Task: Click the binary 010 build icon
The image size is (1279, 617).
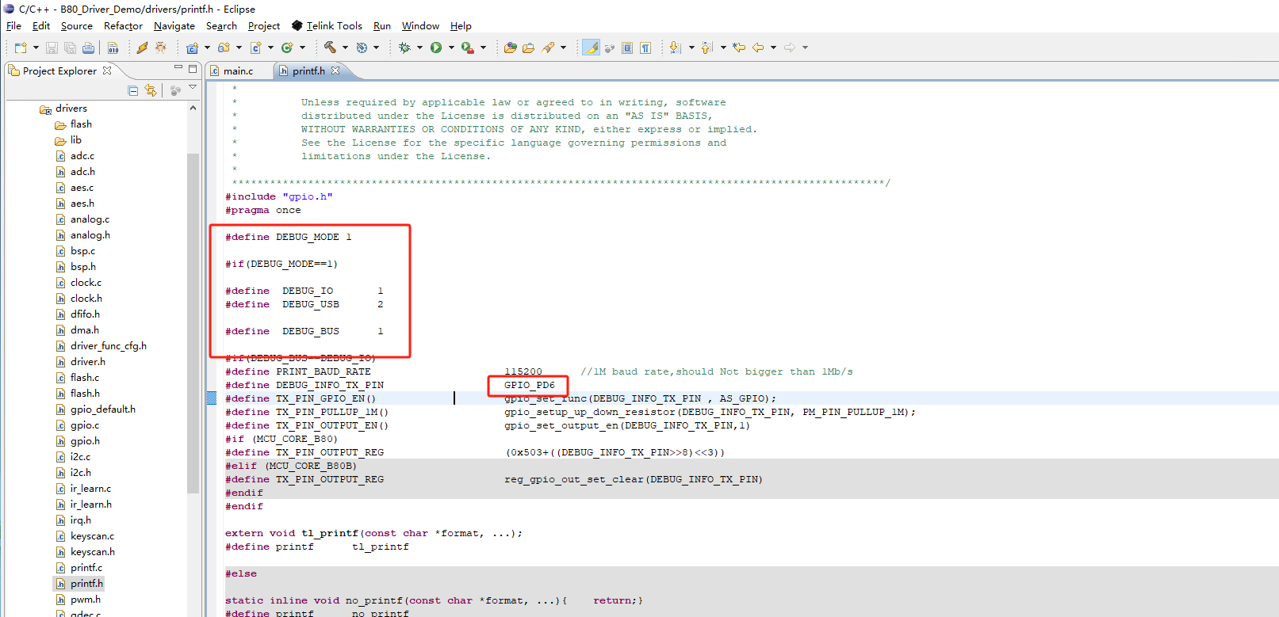Action: click(x=113, y=48)
